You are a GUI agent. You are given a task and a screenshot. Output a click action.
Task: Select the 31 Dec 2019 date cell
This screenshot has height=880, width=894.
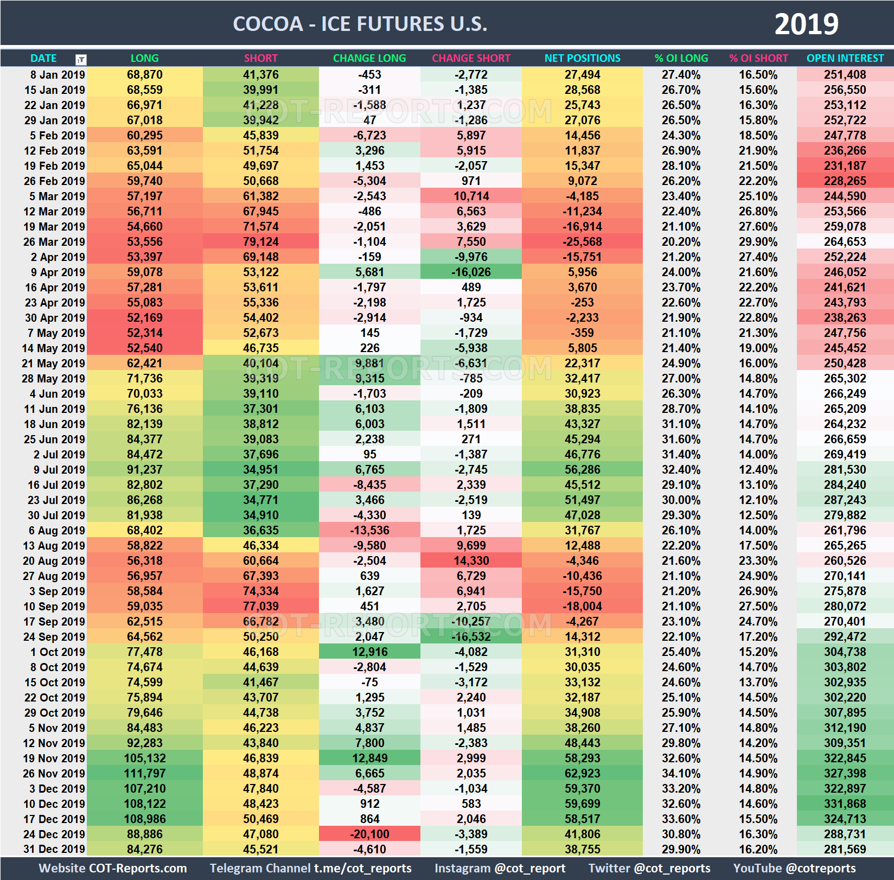54,849
